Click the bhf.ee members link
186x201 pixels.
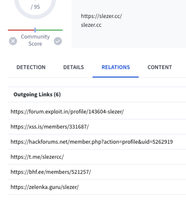click(x=51, y=172)
